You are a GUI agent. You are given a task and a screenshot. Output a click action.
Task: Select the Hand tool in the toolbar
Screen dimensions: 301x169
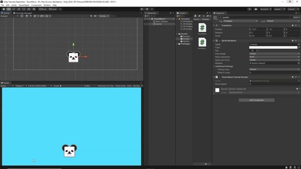tap(4, 9)
